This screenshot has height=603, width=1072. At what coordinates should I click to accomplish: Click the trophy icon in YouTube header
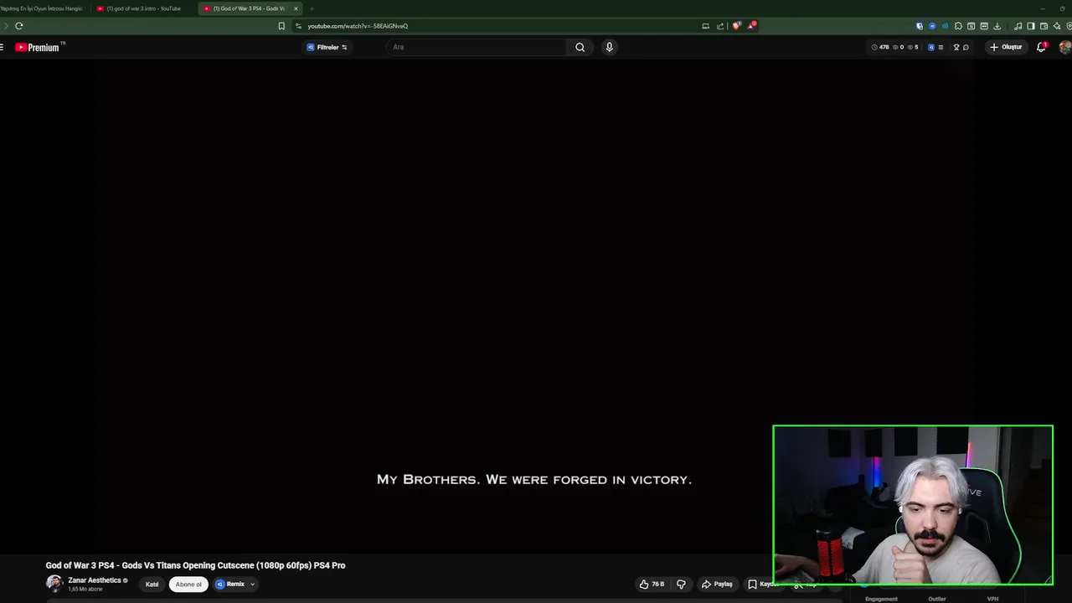[956, 48]
